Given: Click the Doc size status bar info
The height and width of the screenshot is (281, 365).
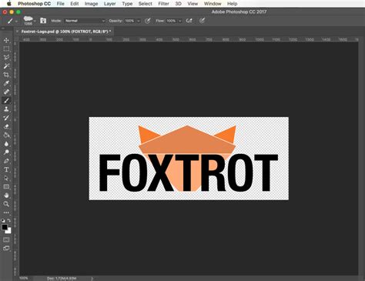Looking at the screenshot, I should tap(62, 279).
